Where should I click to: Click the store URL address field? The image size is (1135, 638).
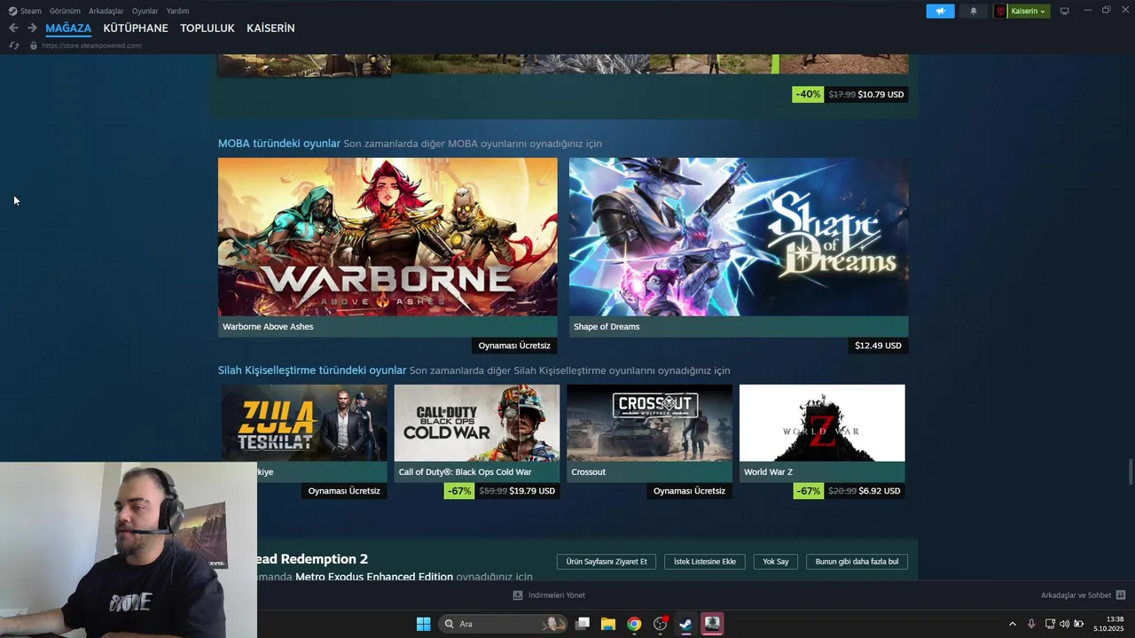(92, 45)
